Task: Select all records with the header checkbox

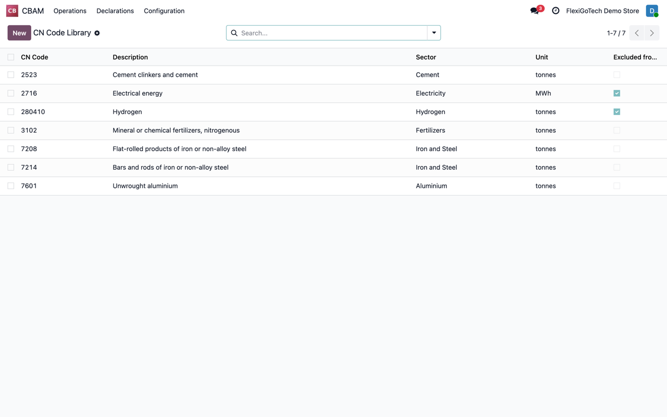Action: click(x=11, y=57)
